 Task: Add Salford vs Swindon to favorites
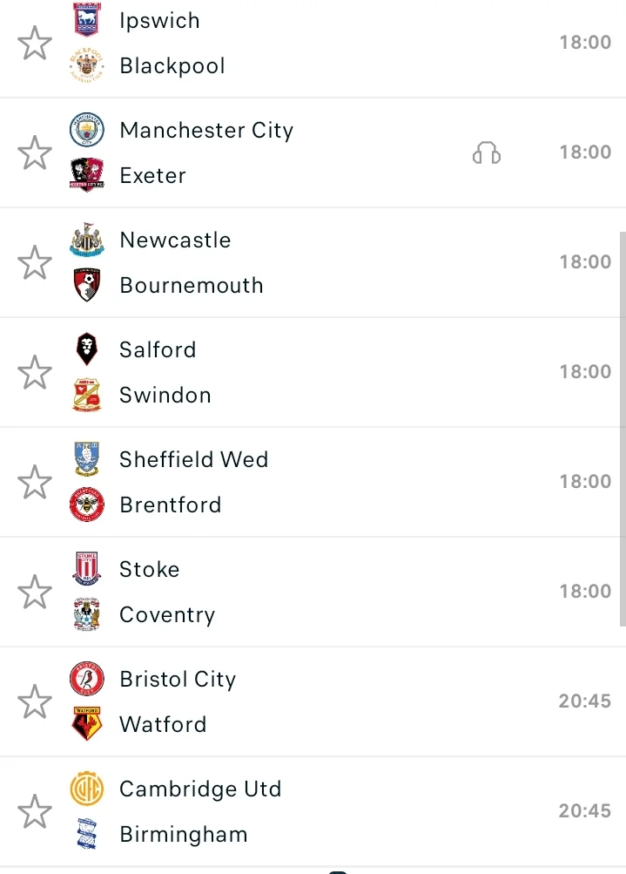[x=35, y=372]
